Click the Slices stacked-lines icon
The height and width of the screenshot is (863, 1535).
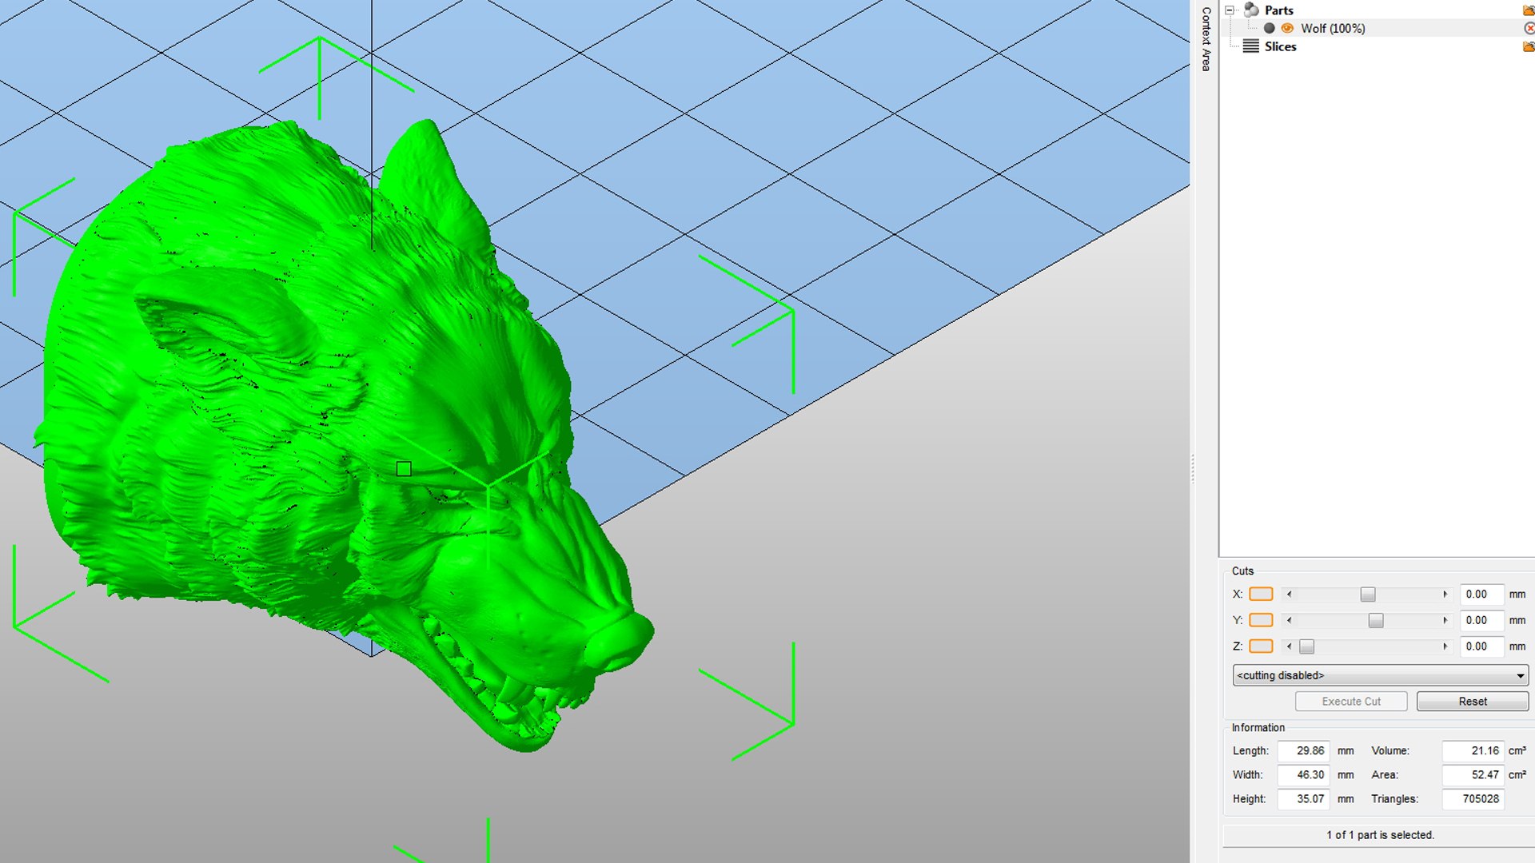(x=1251, y=46)
